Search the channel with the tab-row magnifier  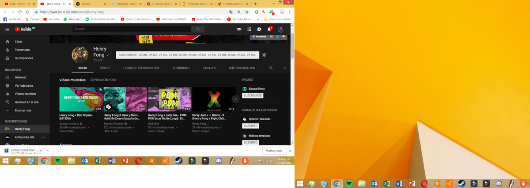(x=271, y=68)
